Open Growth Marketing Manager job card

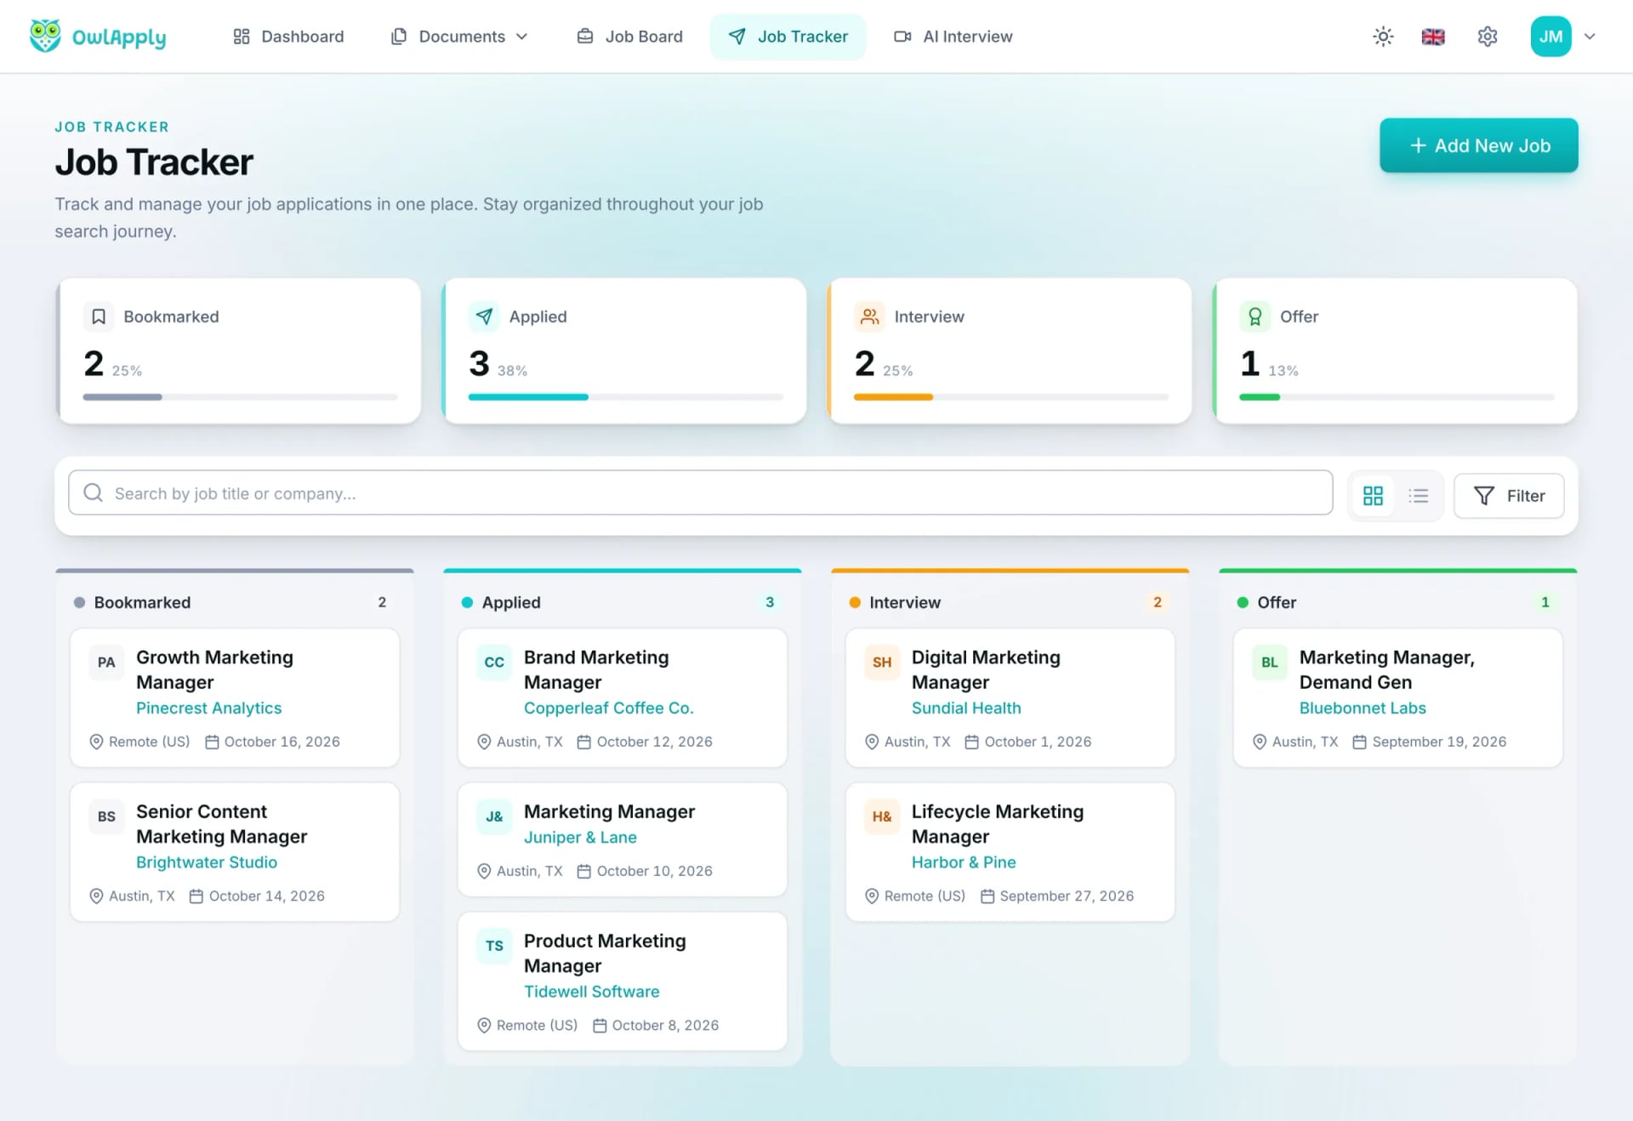point(235,697)
